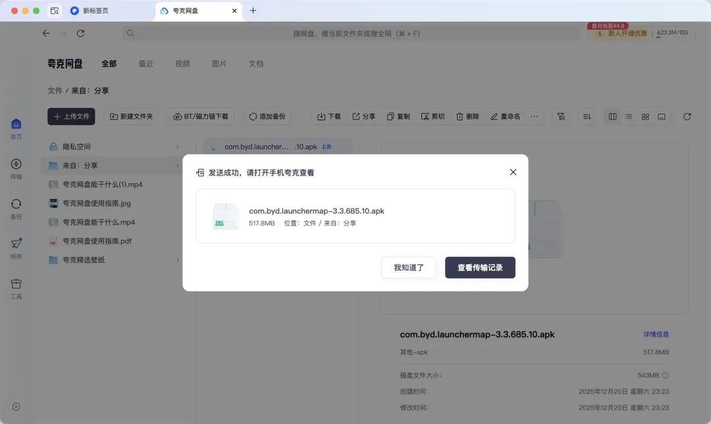Click the 磁盘文件大小 info icon

665,375
